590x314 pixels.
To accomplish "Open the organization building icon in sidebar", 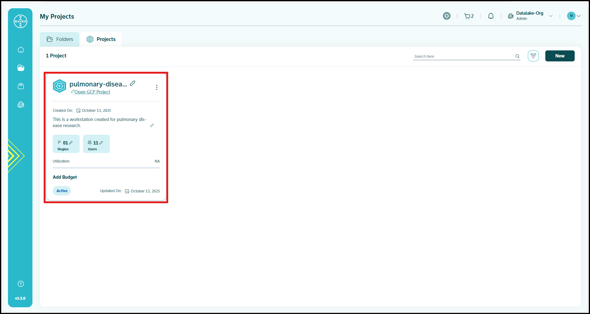I will [x=21, y=105].
